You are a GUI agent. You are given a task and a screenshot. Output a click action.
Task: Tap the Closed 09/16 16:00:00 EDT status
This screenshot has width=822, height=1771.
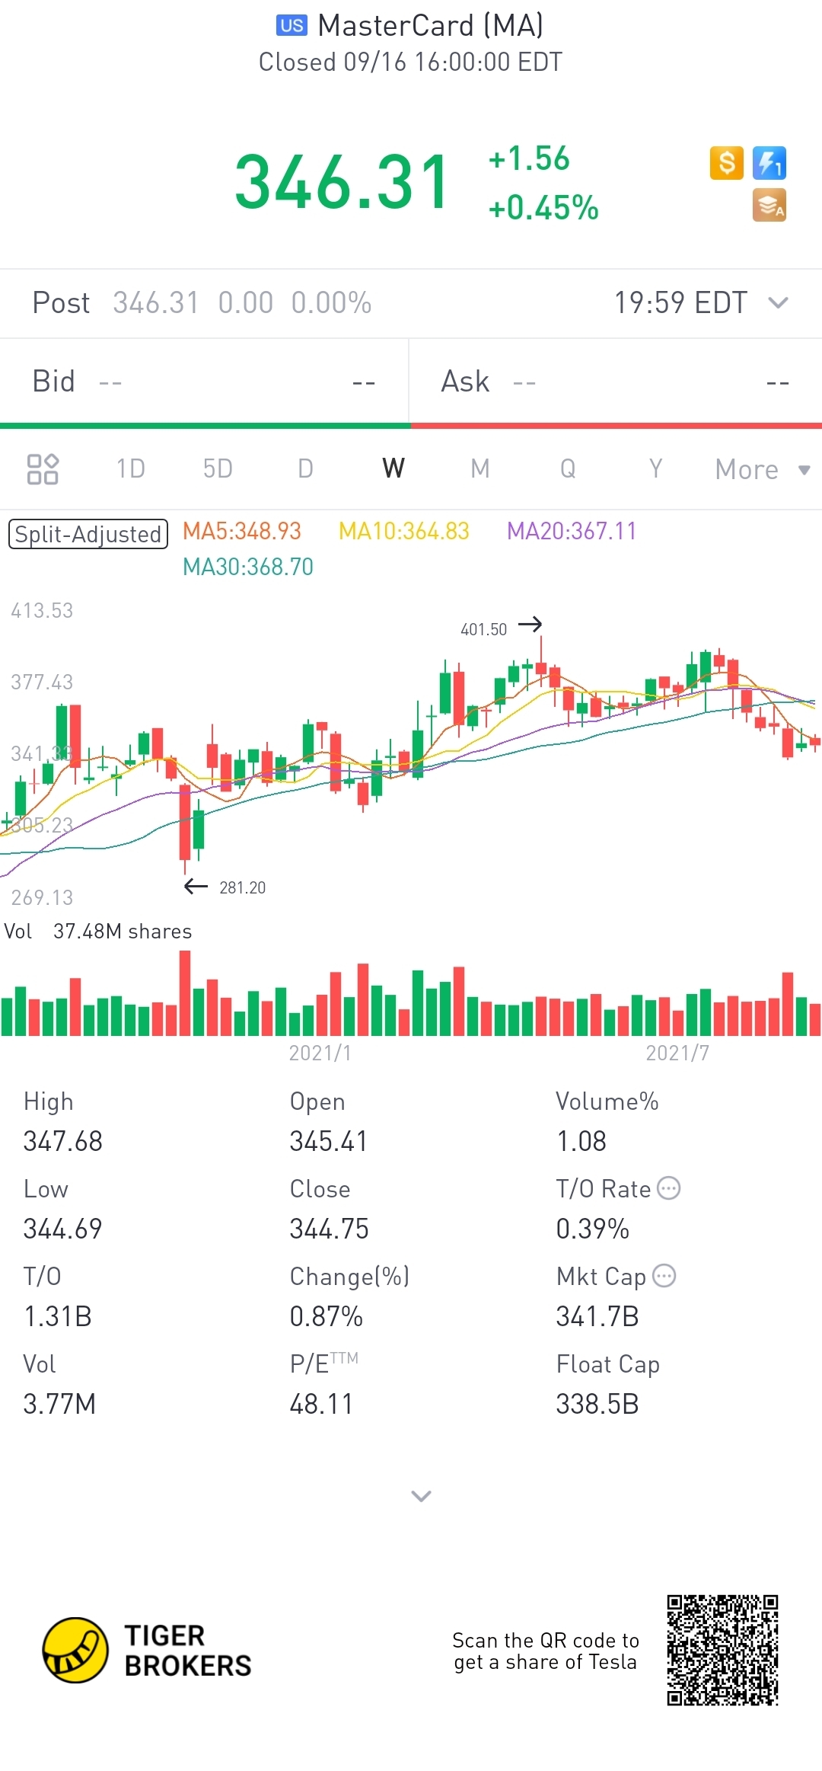[x=410, y=62]
